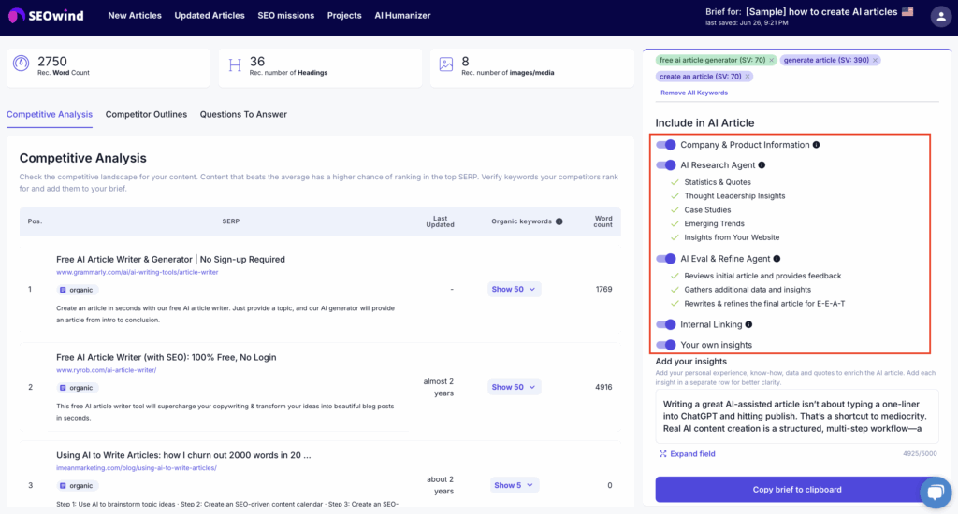Switch to the Competitor Outlines tab
The width and height of the screenshot is (958, 514).
pos(146,114)
